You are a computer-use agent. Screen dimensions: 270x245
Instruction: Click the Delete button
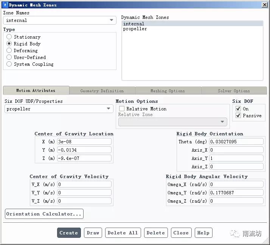(x=156, y=233)
